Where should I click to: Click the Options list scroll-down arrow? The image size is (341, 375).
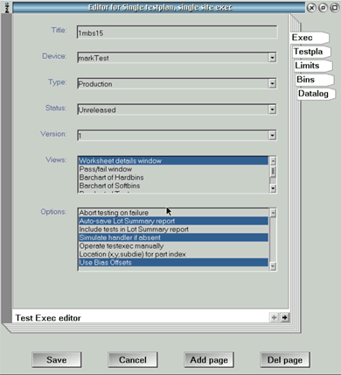point(273,266)
